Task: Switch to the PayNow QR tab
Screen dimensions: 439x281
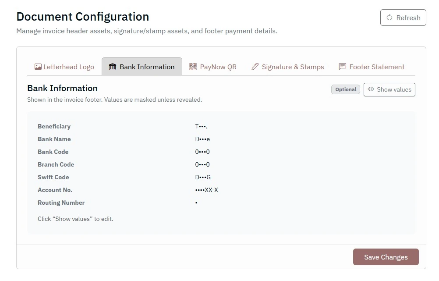Action: (x=213, y=67)
